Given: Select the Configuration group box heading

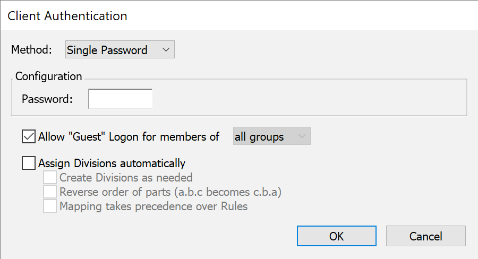Looking at the screenshot, I should tap(48, 76).
